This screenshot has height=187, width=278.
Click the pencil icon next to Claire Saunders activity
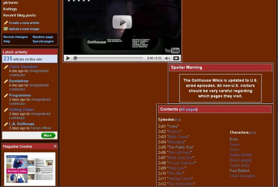[x=6, y=67]
